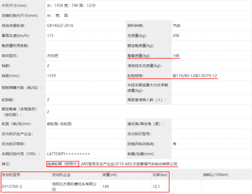This screenshot has height=194, width=252.
Task: Click the 轴数 label
Action: click(6, 66)
